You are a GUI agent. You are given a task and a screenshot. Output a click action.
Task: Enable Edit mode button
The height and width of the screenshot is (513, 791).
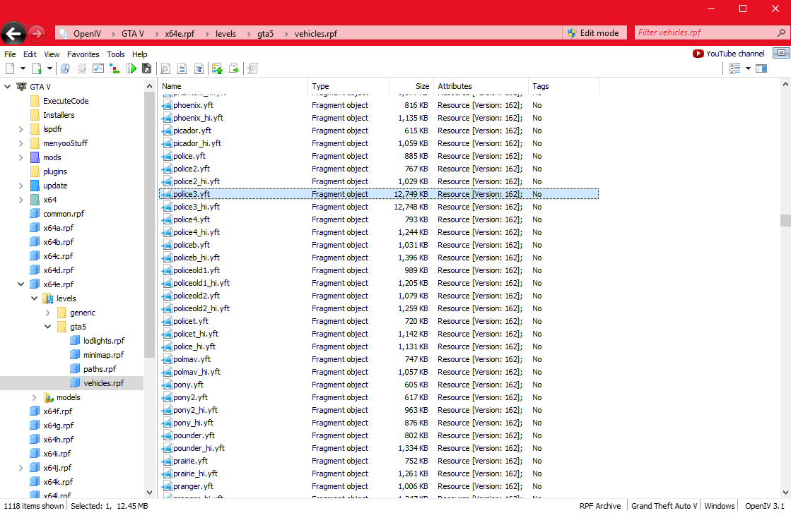click(x=594, y=32)
